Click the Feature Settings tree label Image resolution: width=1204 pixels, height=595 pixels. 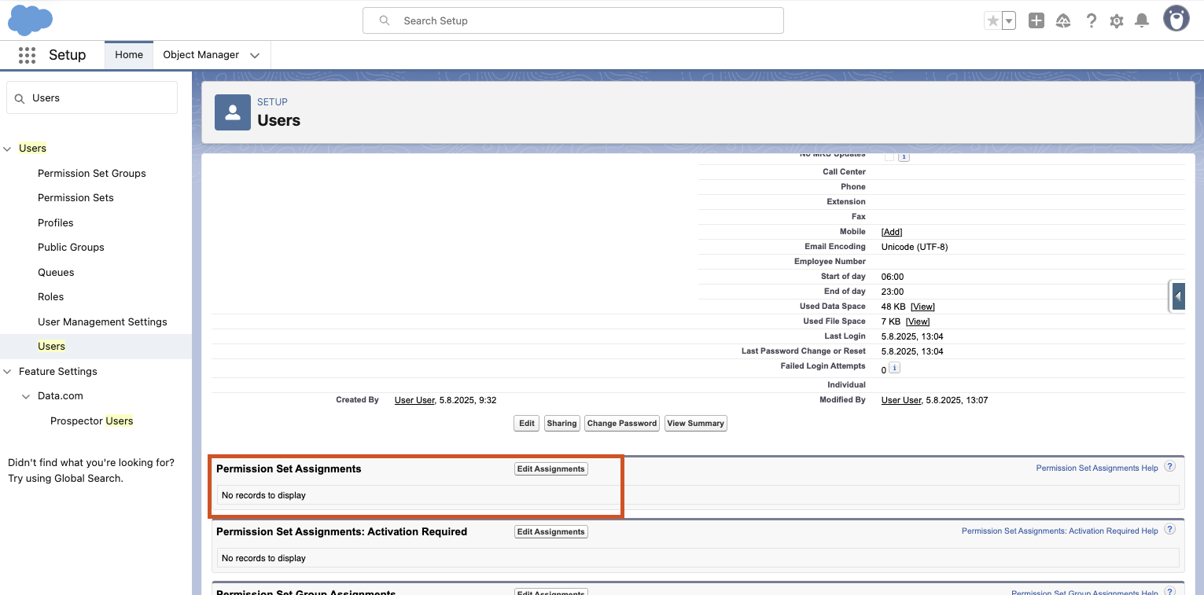tap(58, 372)
